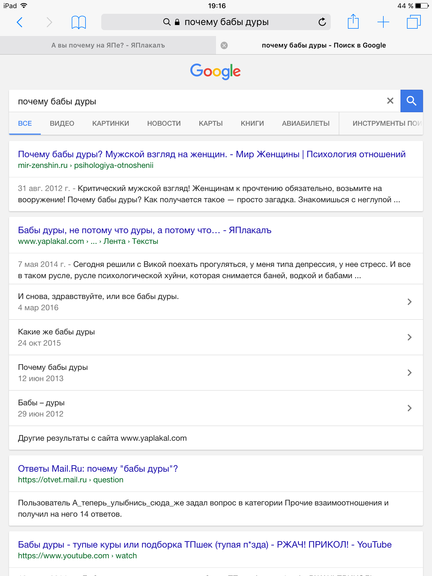
Task: Open the Ответы Mail.Ru result link
Action: [98, 469]
